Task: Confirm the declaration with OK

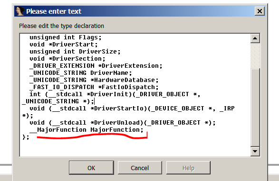Action: point(91,168)
